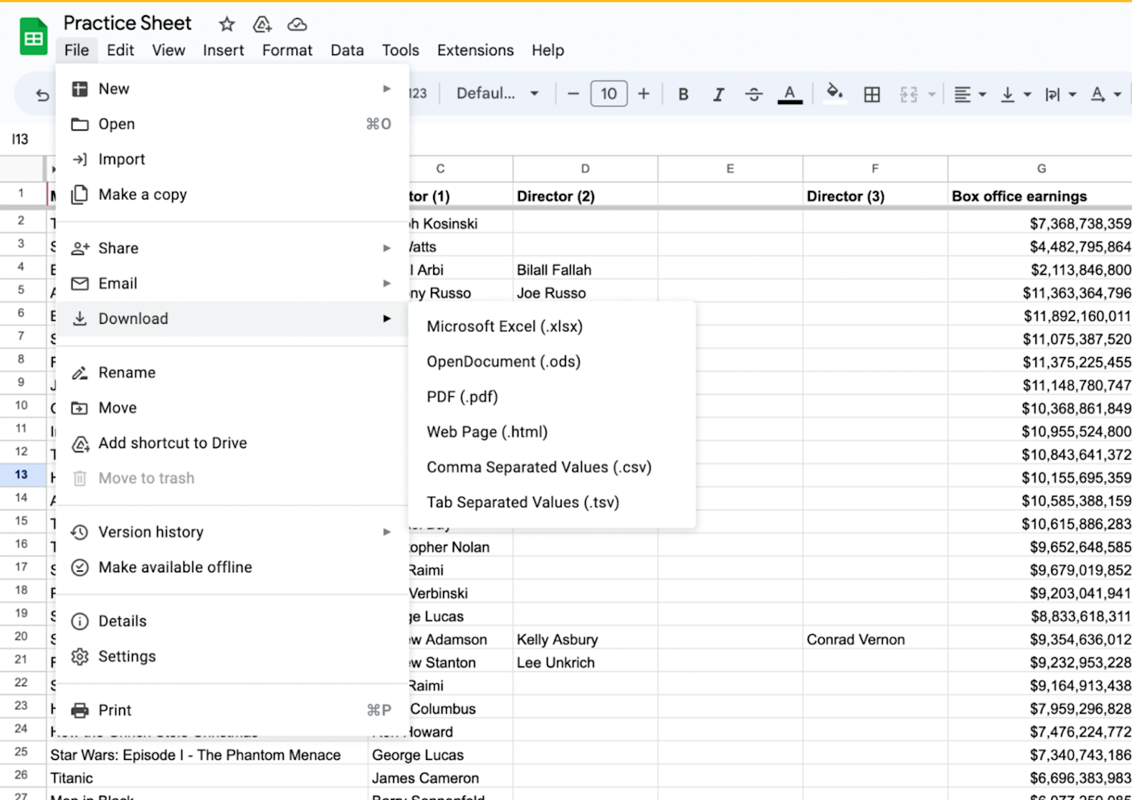The image size is (1132, 800).
Task: Toggle strikethrough formatting
Action: click(x=753, y=94)
